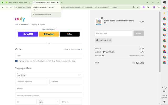Open the tab search chevron
168x105 pixels.
point(2,2)
